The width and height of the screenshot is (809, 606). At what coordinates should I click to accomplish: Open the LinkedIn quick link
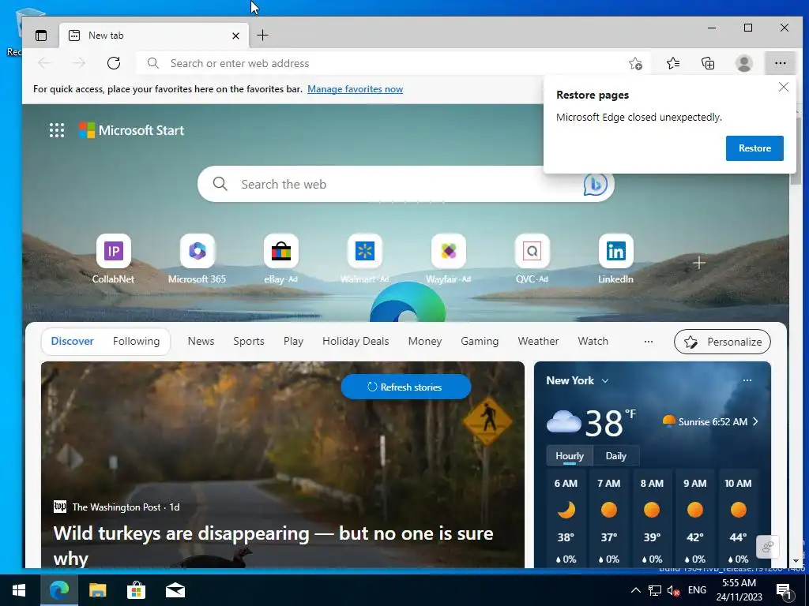(x=615, y=259)
